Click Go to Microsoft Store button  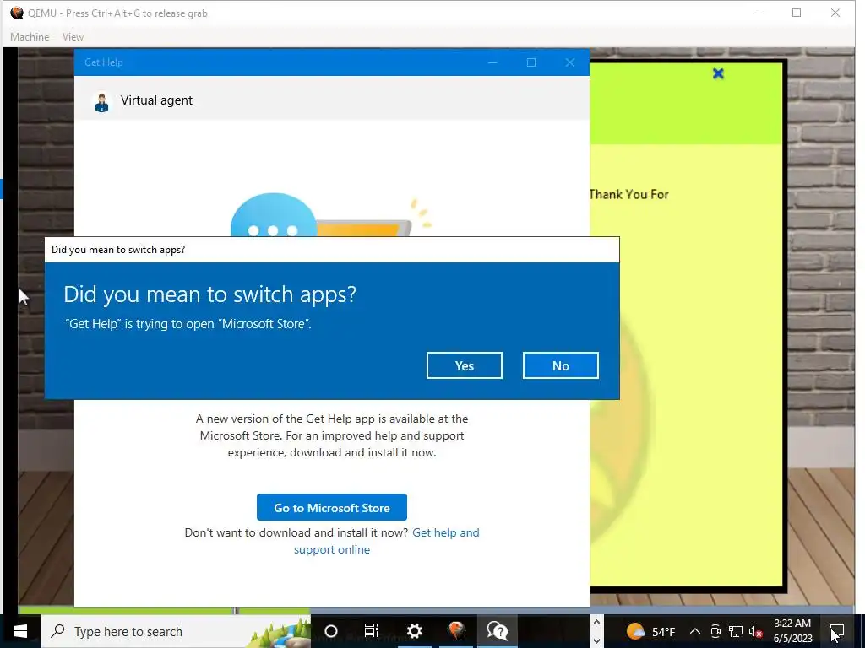pyautogui.click(x=331, y=507)
